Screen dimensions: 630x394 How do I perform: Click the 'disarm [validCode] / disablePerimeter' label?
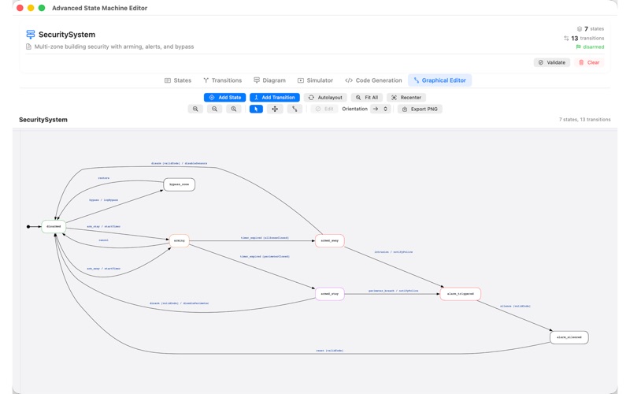(x=180, y=303)
